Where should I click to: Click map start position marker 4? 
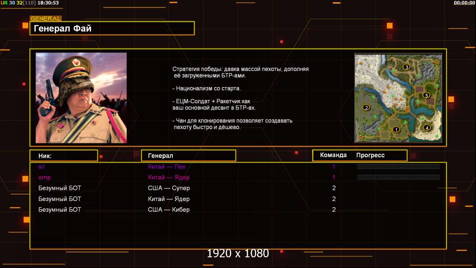coord(427,127)
